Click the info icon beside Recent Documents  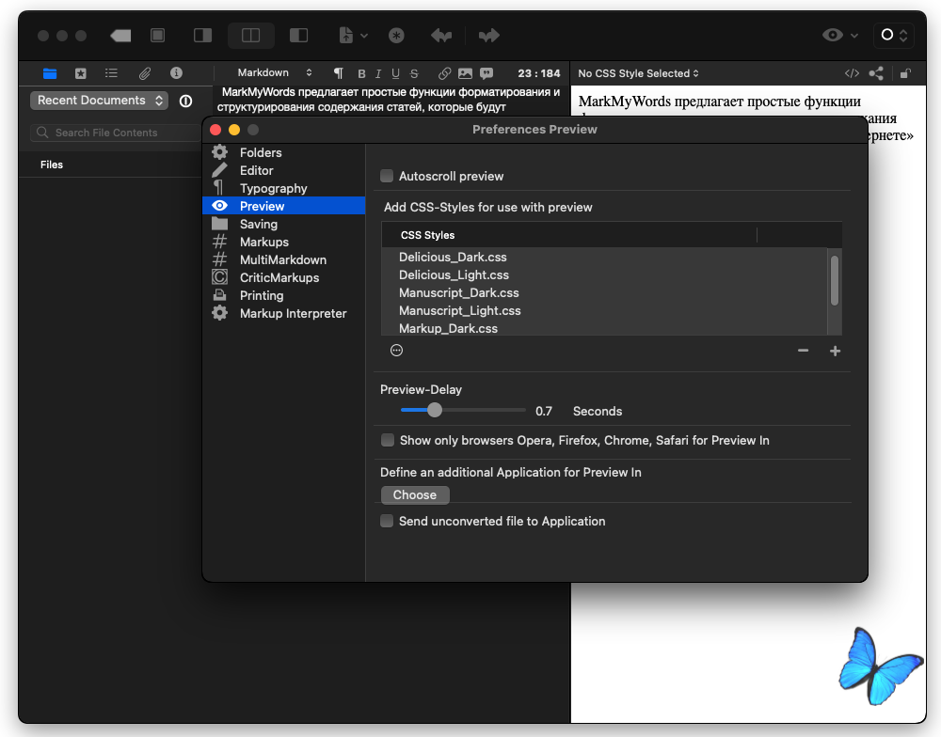[x=185, y=101]
